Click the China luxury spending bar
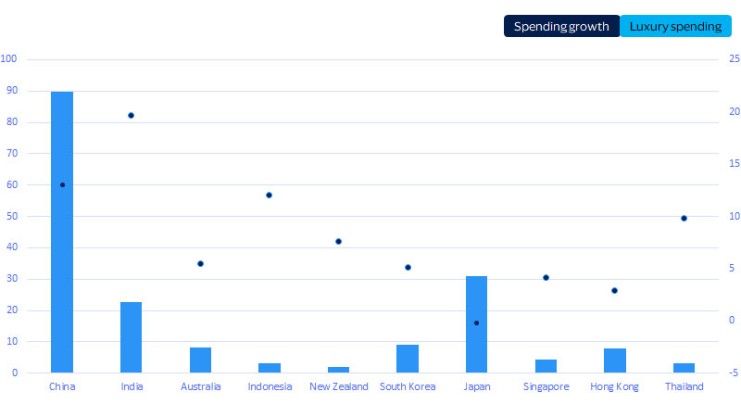This screenshot has width=741, height=417. [x=62, y=232]
